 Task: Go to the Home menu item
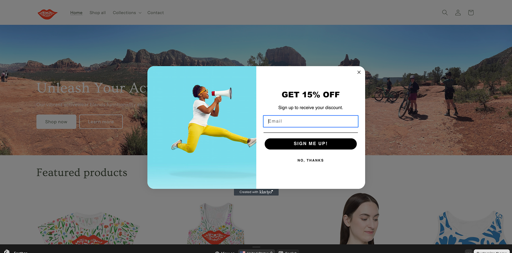[76, 13]
